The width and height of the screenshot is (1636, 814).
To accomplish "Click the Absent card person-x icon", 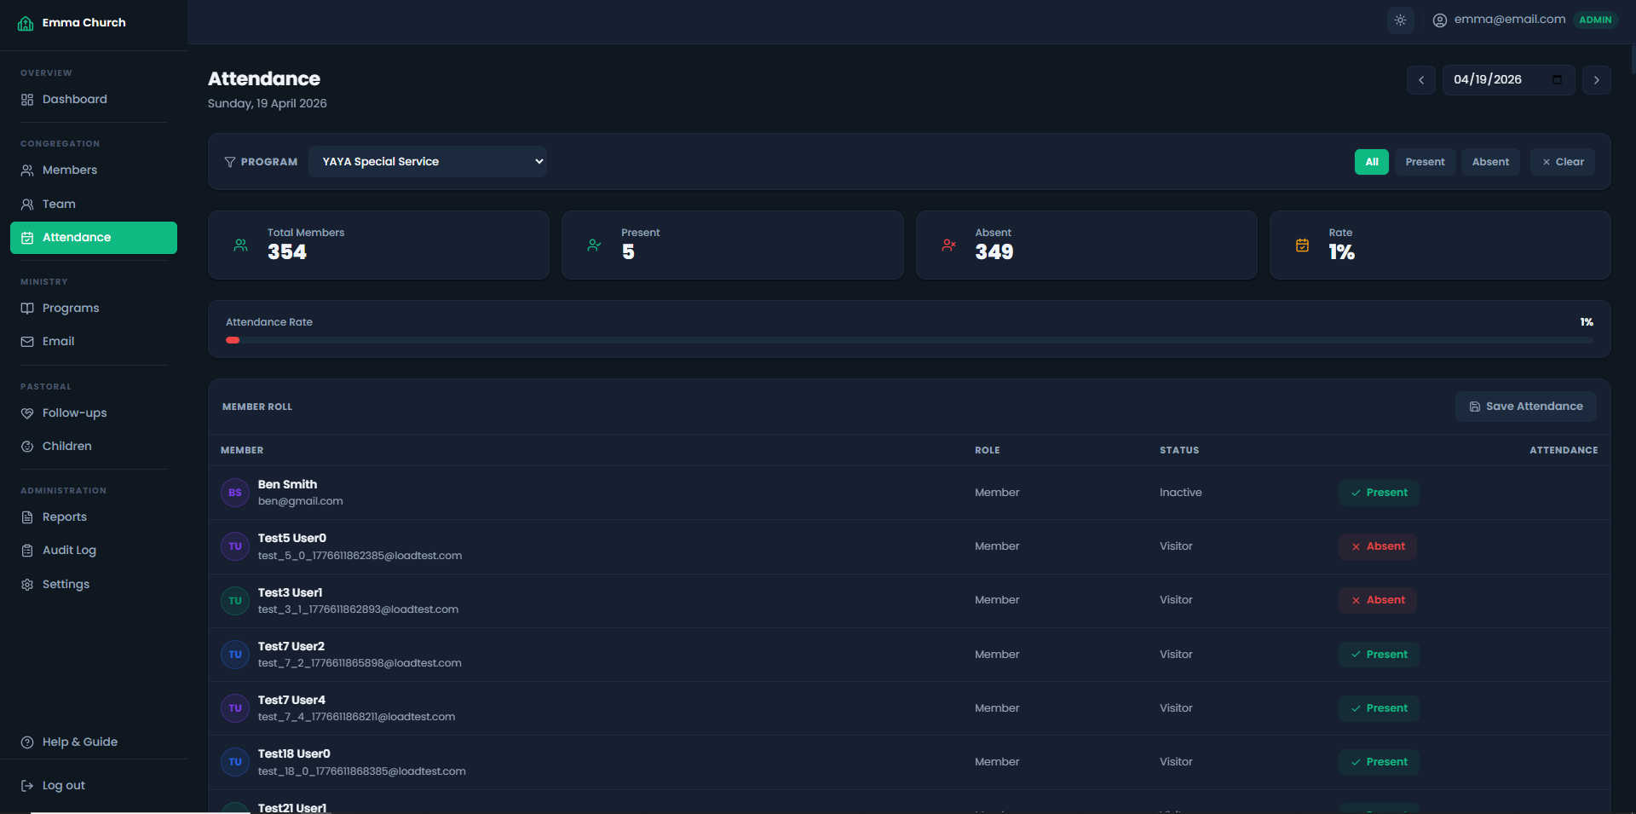I will [948, 245].
